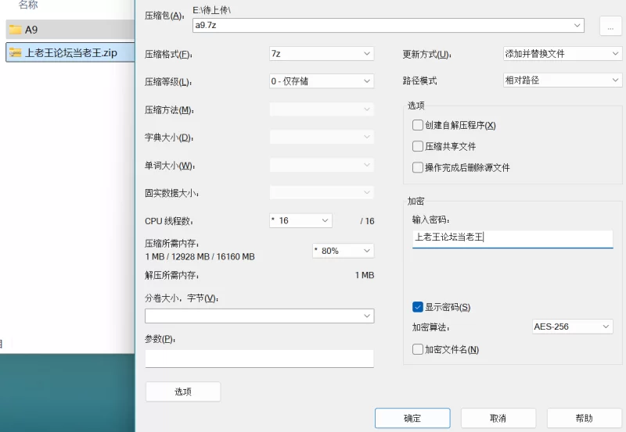Viewport: 626px width, 432px height.
Task: Click the disabled 字典大小 dropdown
Action: 322,137
